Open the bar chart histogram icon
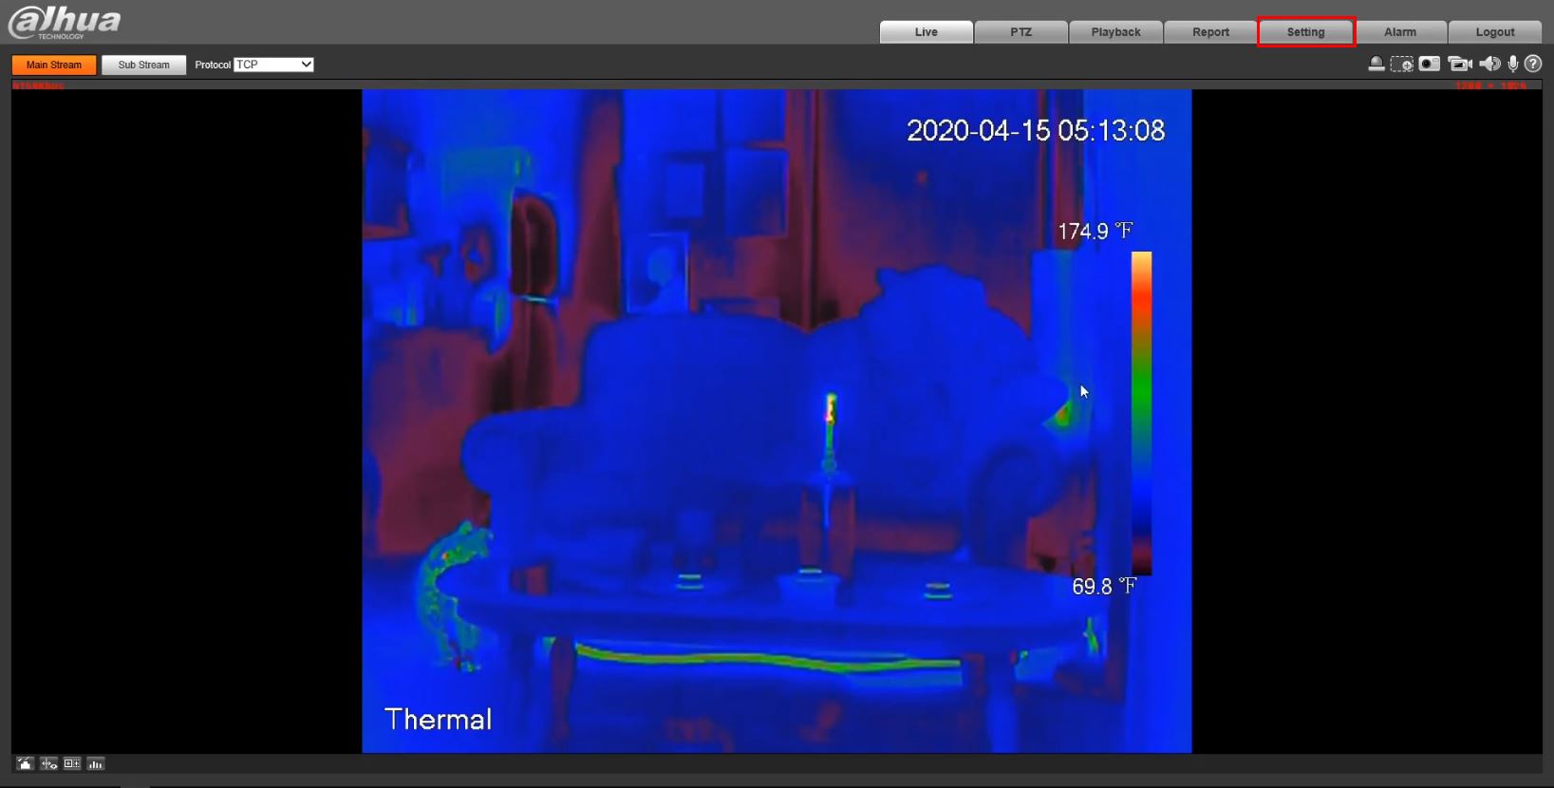This screenshot has height=788, width=1554. 96,763
